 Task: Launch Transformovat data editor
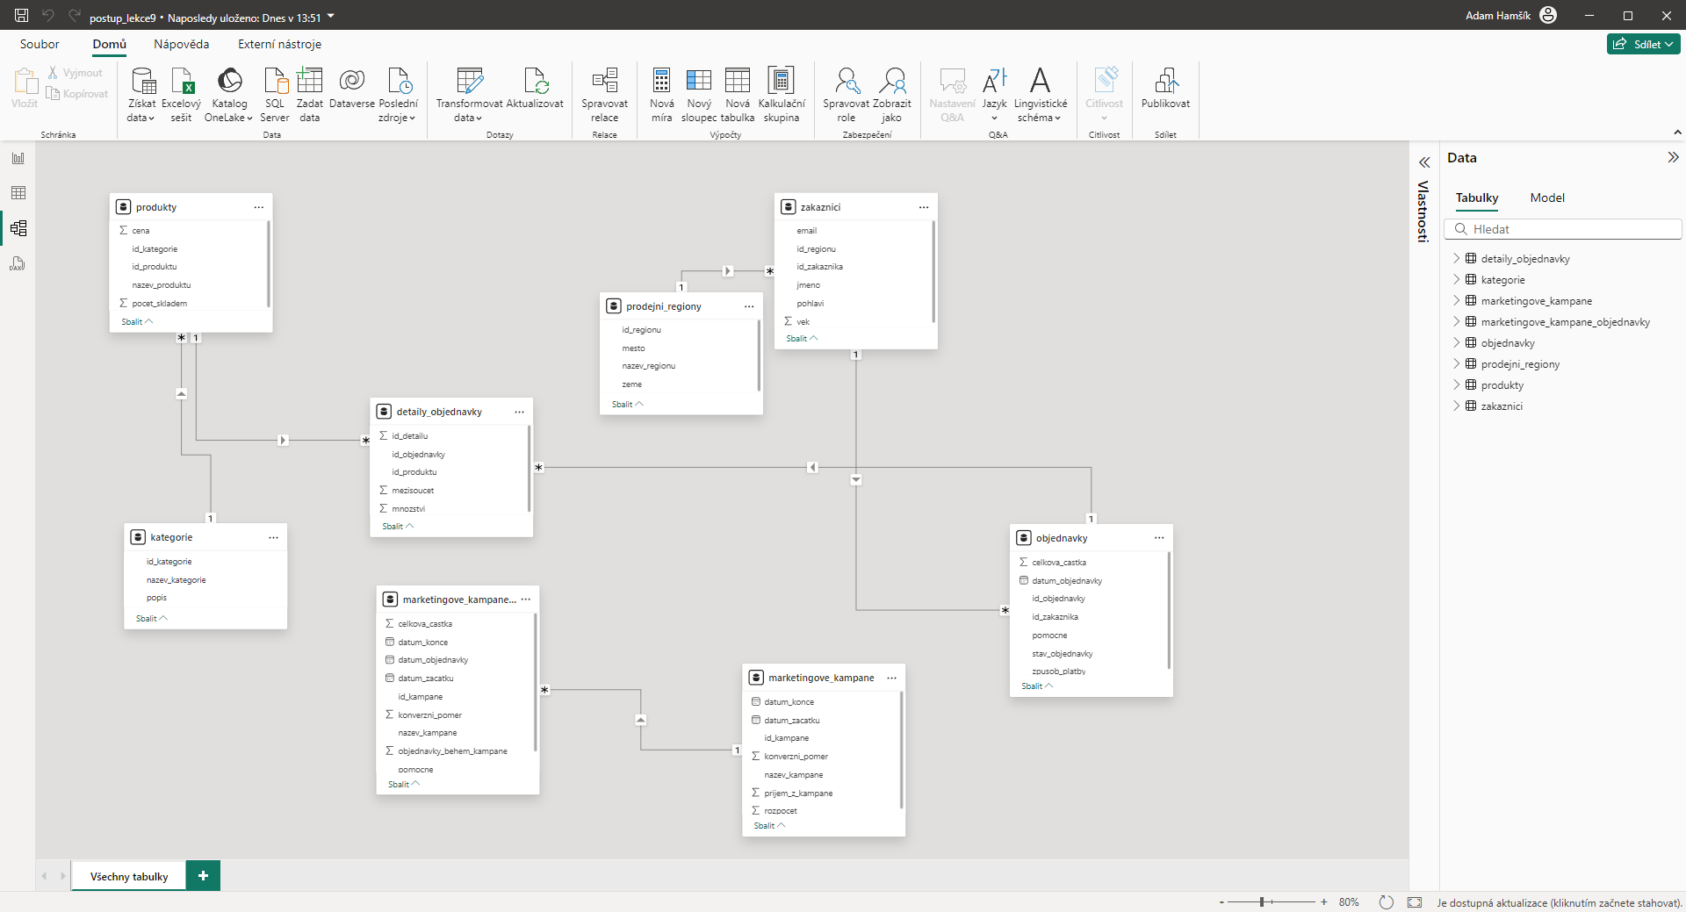coord(469,95)
